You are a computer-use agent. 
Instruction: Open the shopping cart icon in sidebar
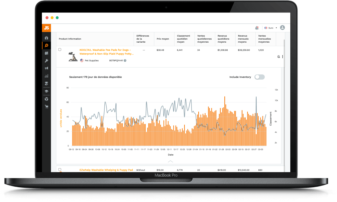coord(46,107)
